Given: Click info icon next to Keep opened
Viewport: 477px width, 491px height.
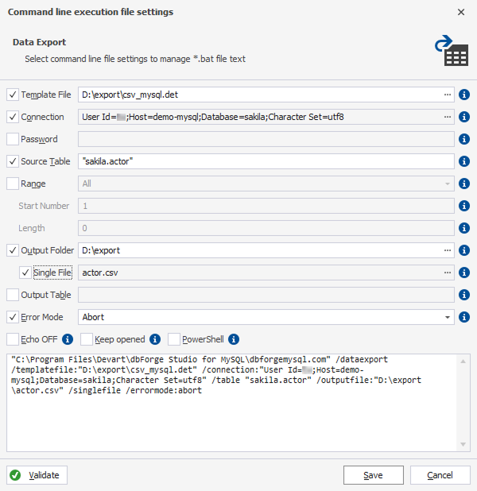Looking at the screenshot, I should click(155, 339).
